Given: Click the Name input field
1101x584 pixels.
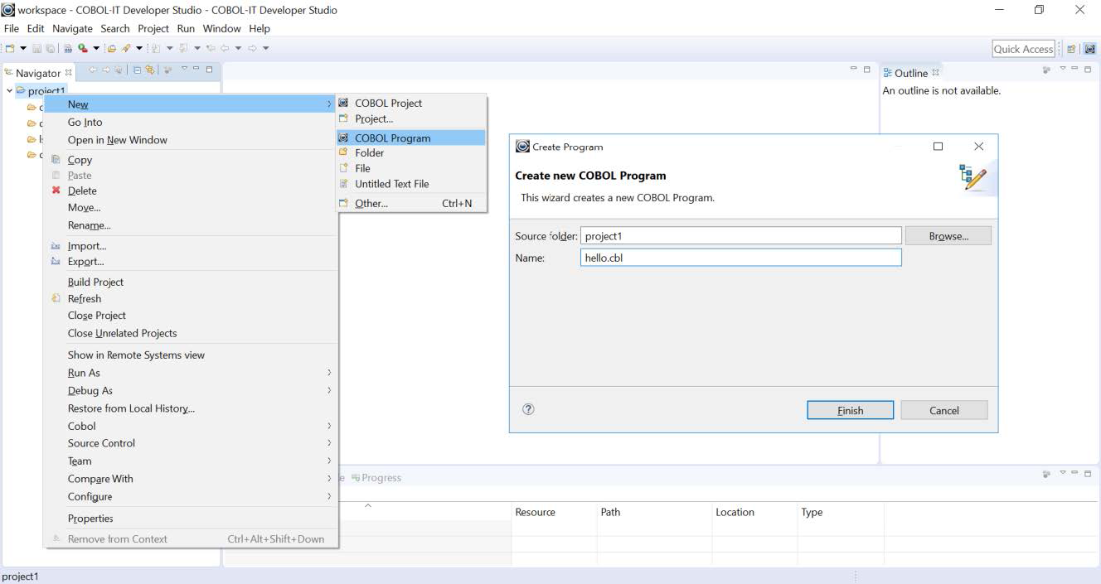Looking at the screenshot, I should [x=741, y=258].
